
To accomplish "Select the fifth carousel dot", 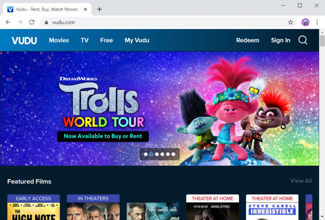I will (168, 154).
